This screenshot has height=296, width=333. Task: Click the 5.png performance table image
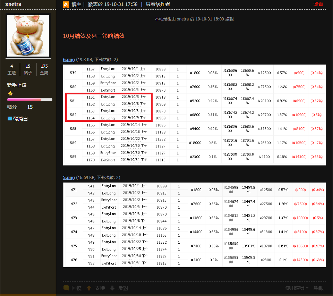(194, 225)
